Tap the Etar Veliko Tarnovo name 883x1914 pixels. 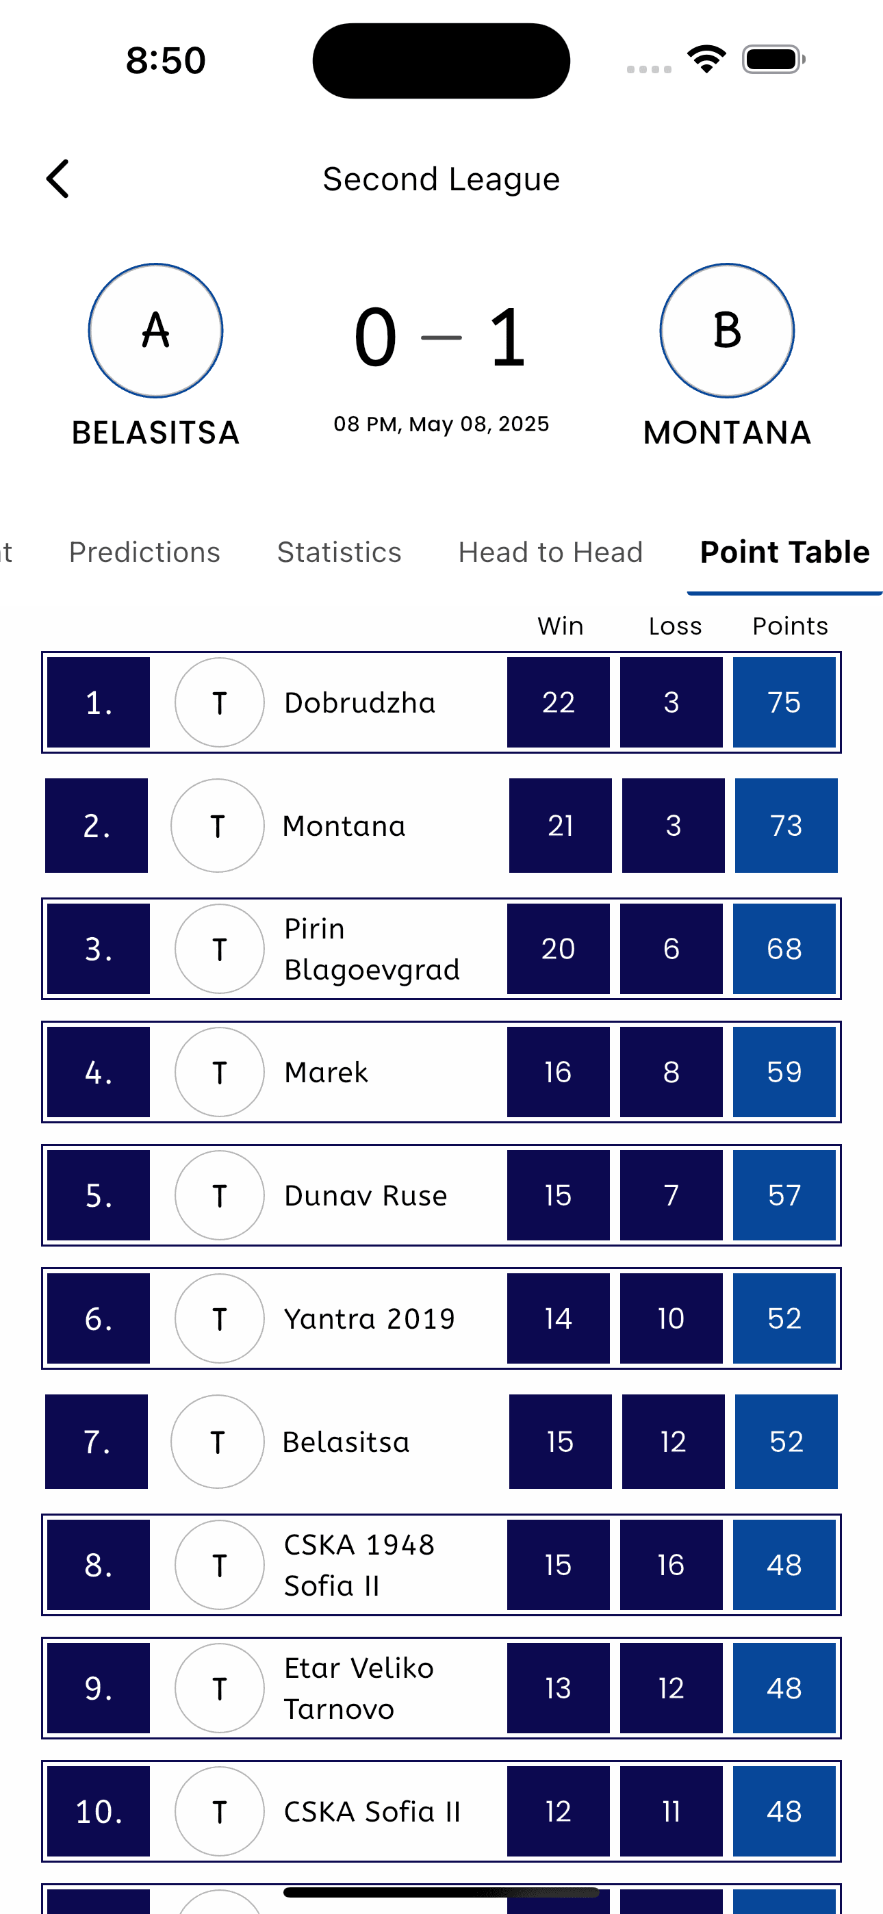(x=359, y=1688)
